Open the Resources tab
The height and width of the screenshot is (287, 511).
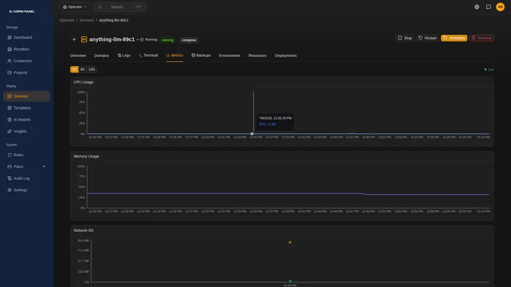pyautogui.click(x=258, y=56)
